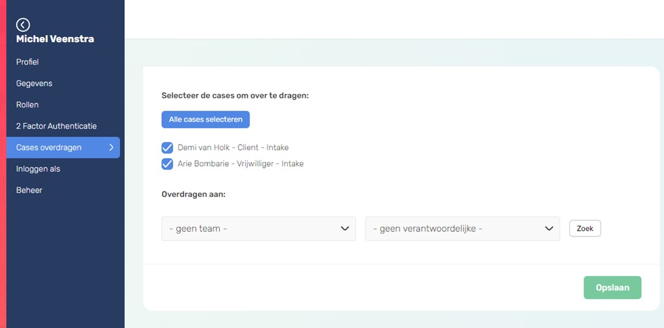Open the 'geen verantwoordelijke' dropdown

click(462, 229)
